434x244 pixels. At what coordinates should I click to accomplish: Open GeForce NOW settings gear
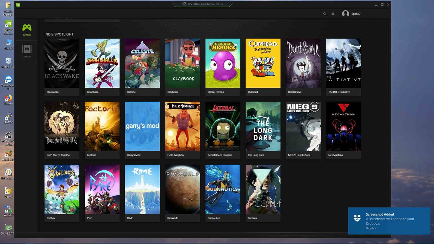pyautogui.click(x=333, y=14)
